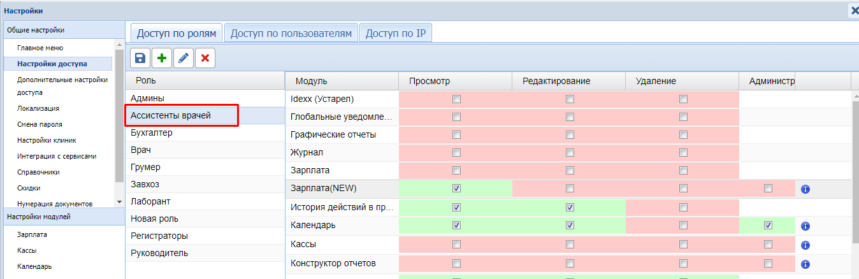The height and width of the screenshot is (279, 859).
Task: Click info icon in Кассы row
Action: 805,245
